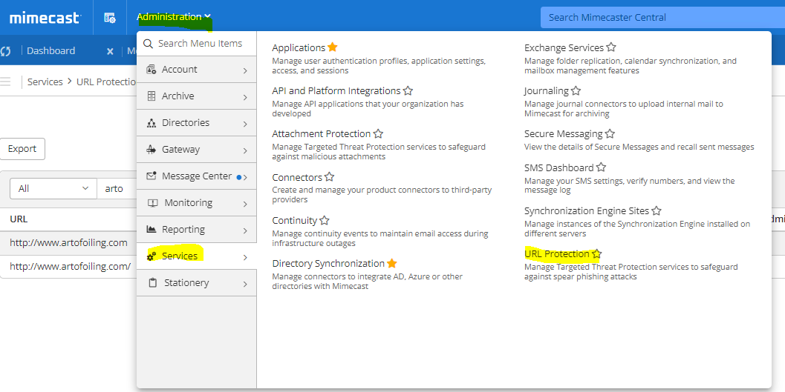Toggle the Secure Messaging favorite star
Image resolution: width=785 pixels, height=392 pixels.
pos(610,134)
